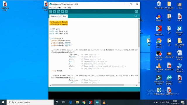Click the 'const int led2 = 4;' line
Image resolution: width=187 pixels, height=105 pixels.
click(x=58, y=34)
